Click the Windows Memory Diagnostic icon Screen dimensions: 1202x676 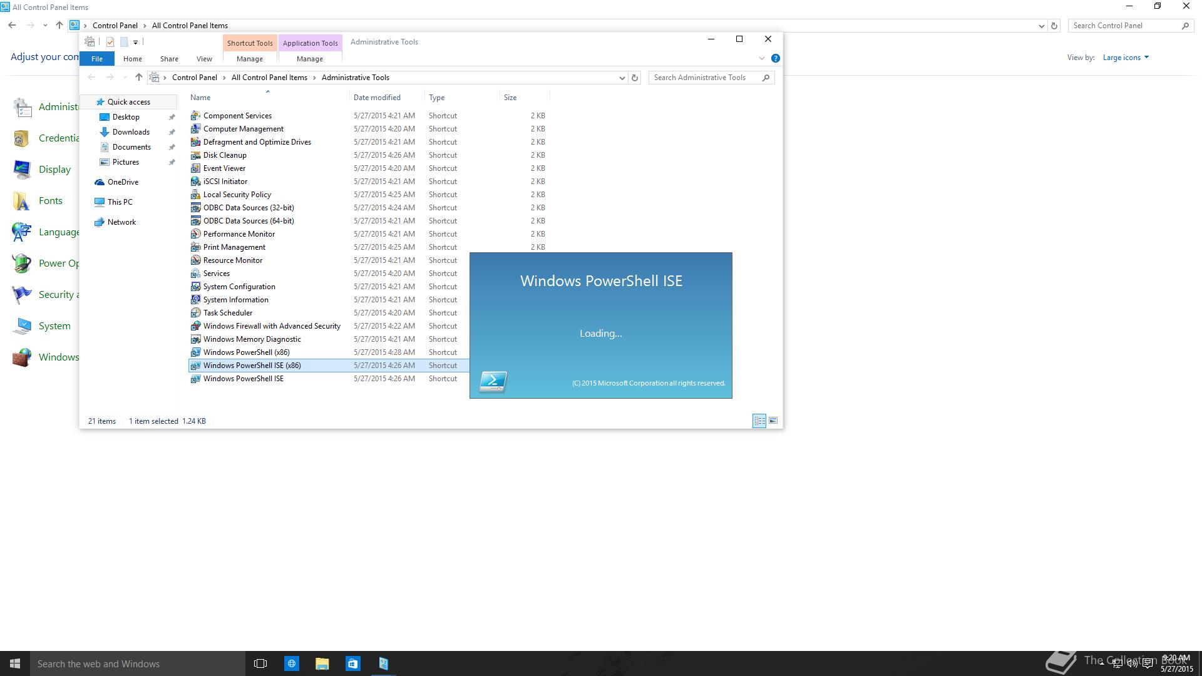195,339
